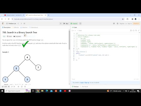Open the Chrome icon in the taskbar
The width and height of the screenshot is (141, 106).
[x=38, y=91]
